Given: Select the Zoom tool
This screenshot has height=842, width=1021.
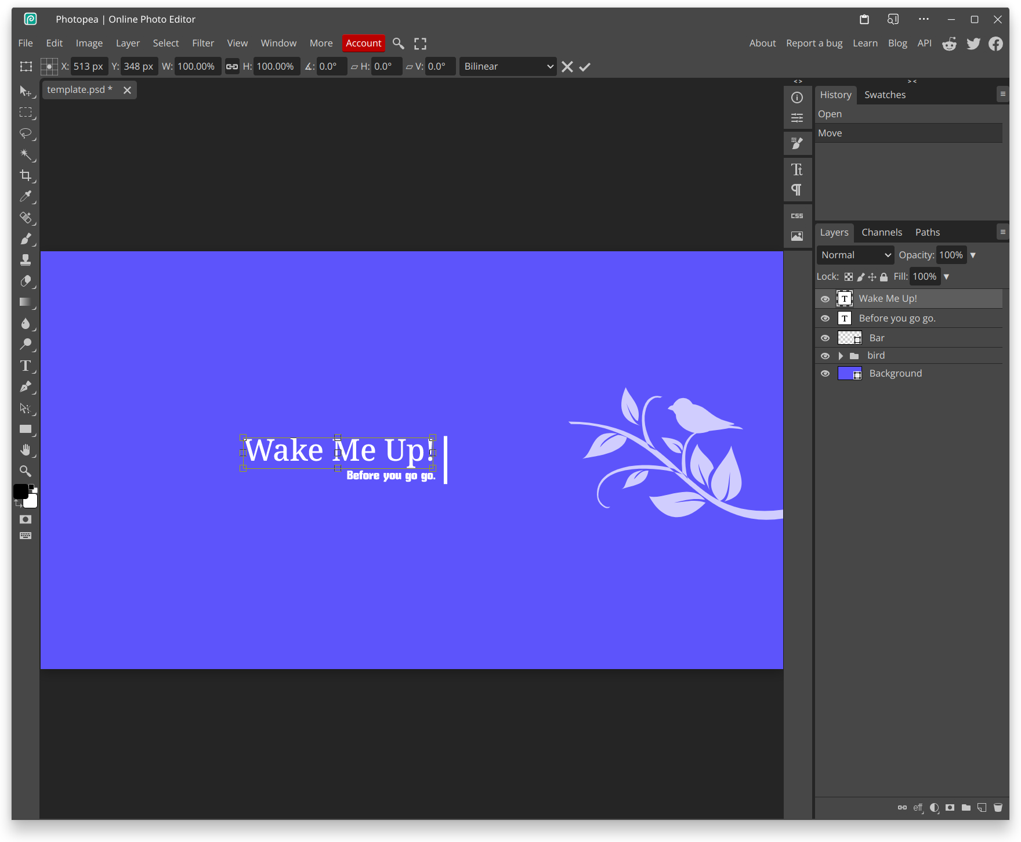Looking at the screenshot, I should click(x=26, y=471).
